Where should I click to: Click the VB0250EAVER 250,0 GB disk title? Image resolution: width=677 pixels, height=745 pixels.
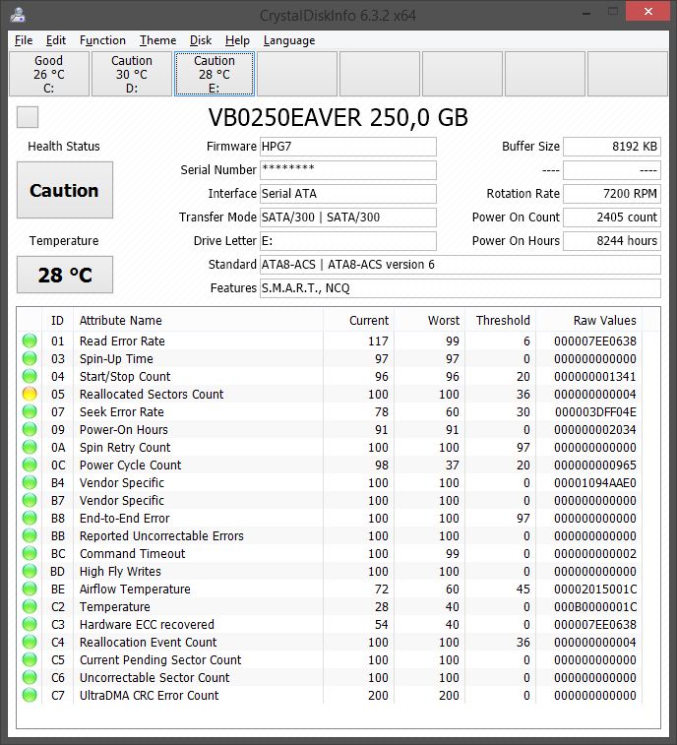pos(338,117)
